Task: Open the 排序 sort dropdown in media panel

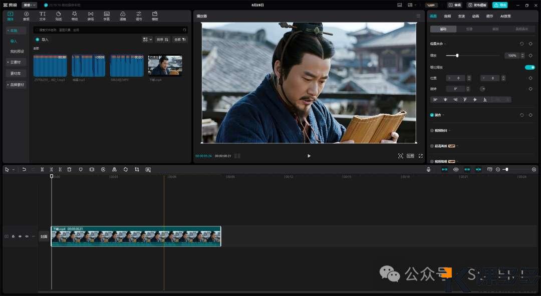Action: (x=162, y=39)
